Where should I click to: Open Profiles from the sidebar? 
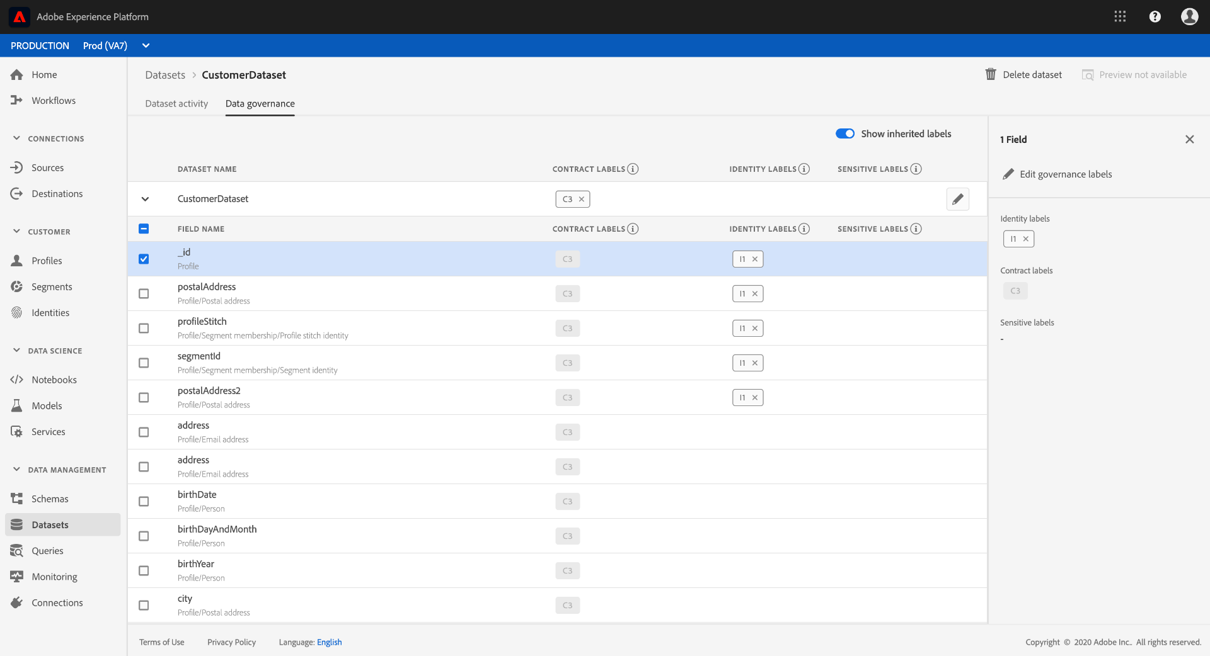47,261
